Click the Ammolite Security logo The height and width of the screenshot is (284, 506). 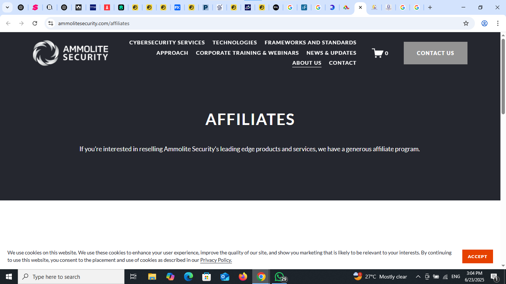(70, 53)
